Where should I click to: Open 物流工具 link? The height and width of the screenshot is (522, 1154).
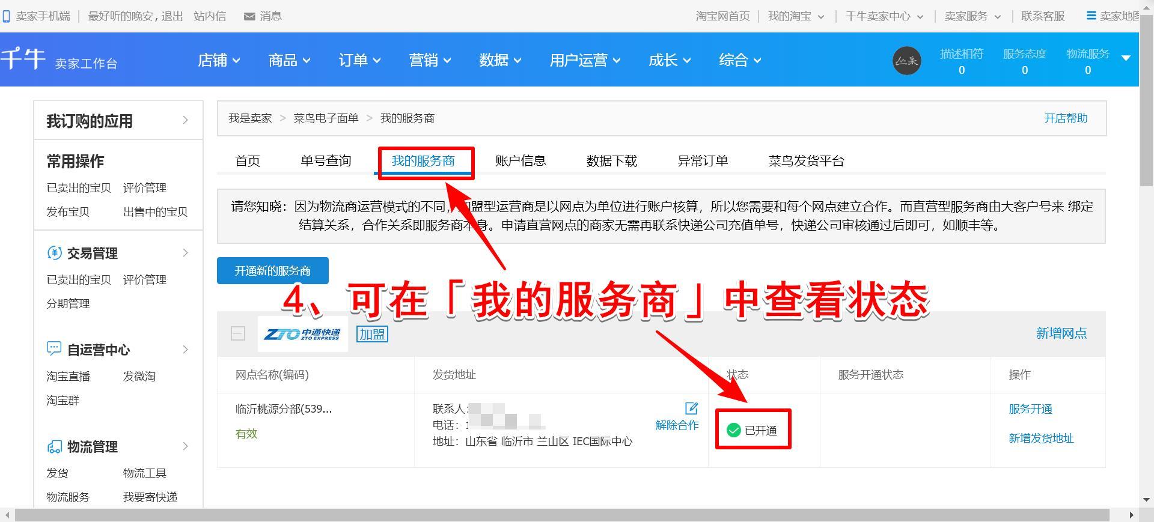144,473
